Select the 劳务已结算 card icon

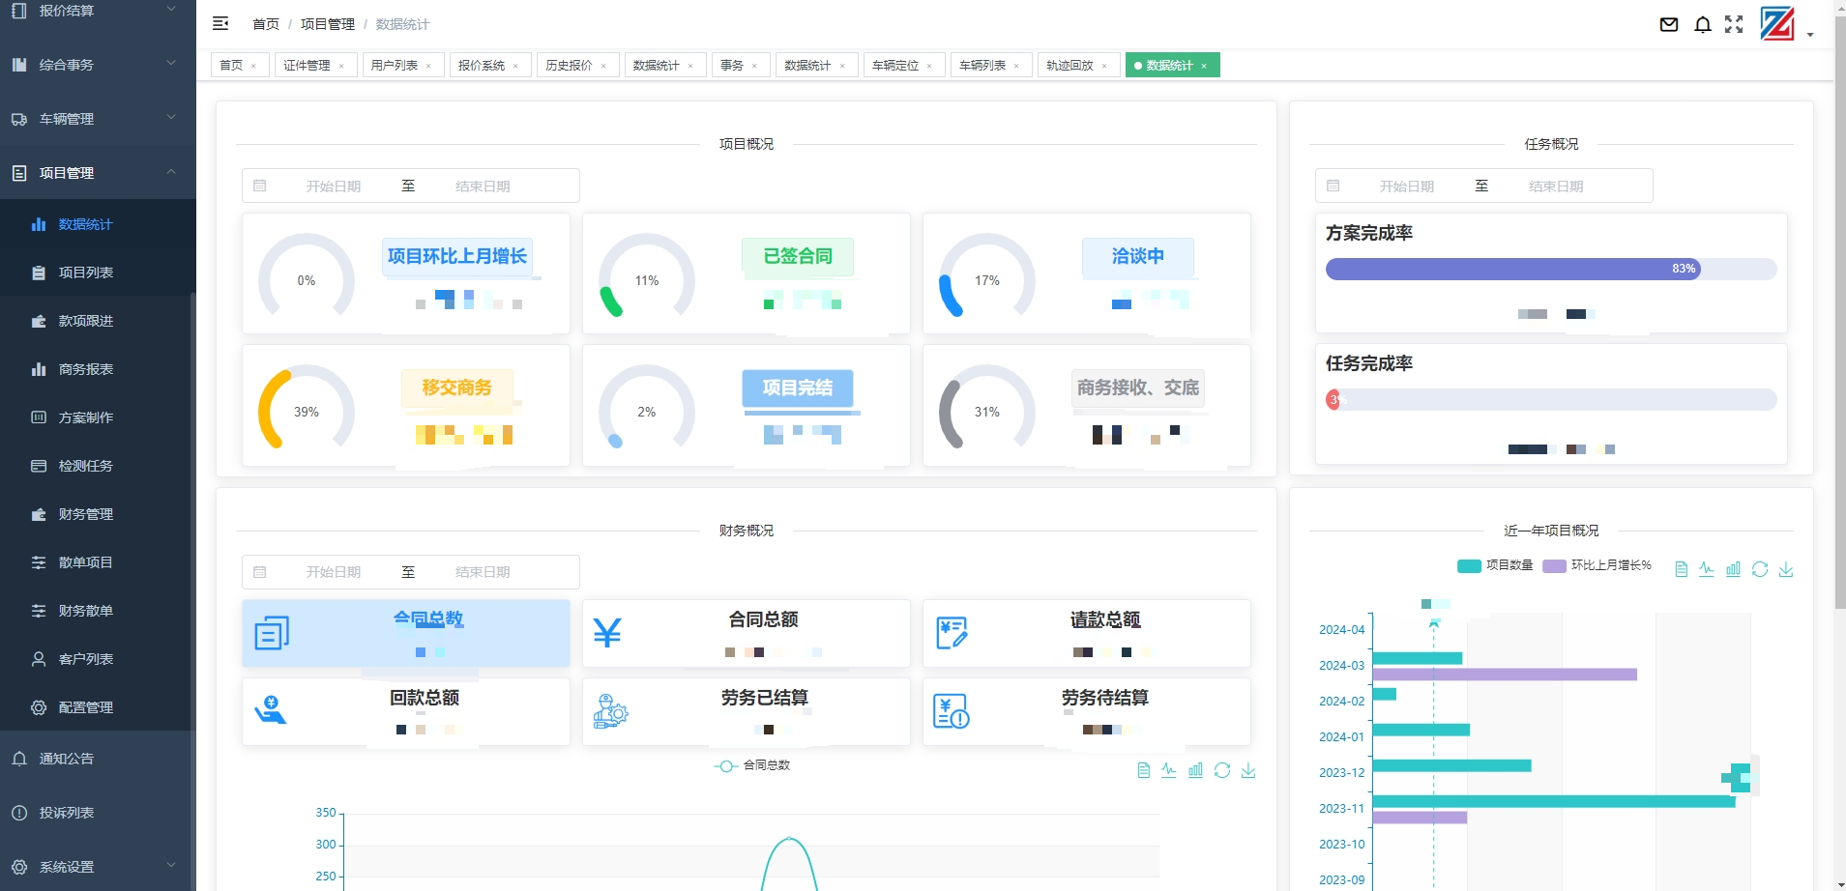point(610,711)
